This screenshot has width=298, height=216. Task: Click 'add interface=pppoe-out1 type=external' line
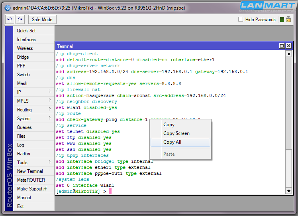[109, 174]
